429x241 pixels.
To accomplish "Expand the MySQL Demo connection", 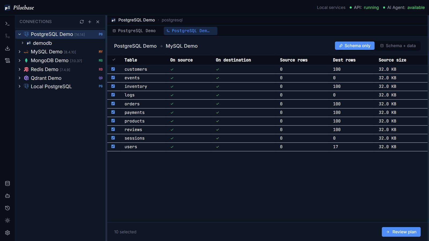I will pos(20,52).
